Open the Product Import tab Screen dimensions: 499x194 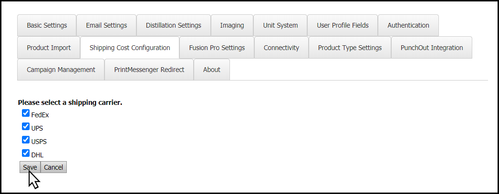[x=49, y=48]
